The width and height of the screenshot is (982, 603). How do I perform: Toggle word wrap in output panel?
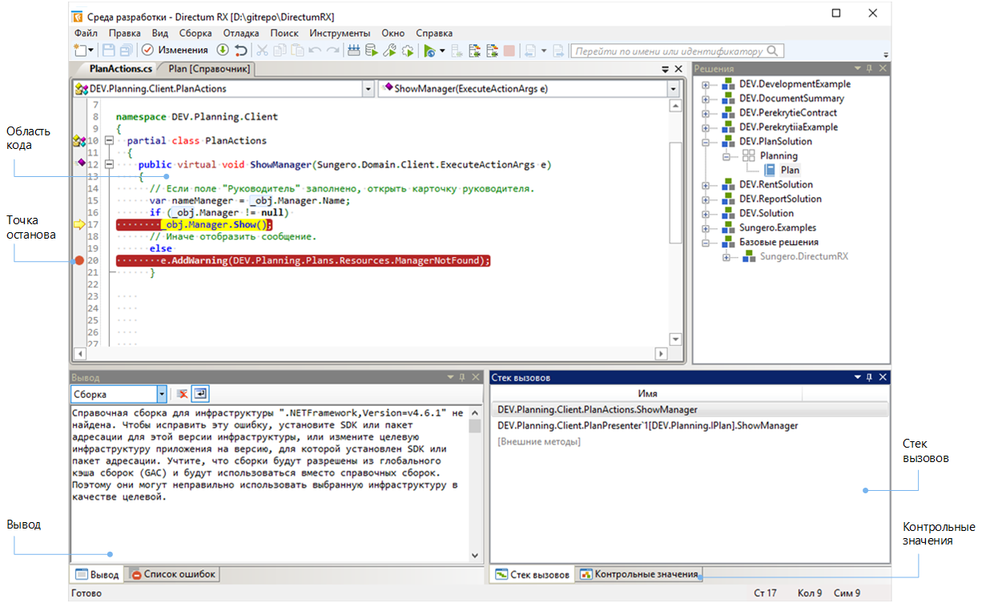click(199, 394)
